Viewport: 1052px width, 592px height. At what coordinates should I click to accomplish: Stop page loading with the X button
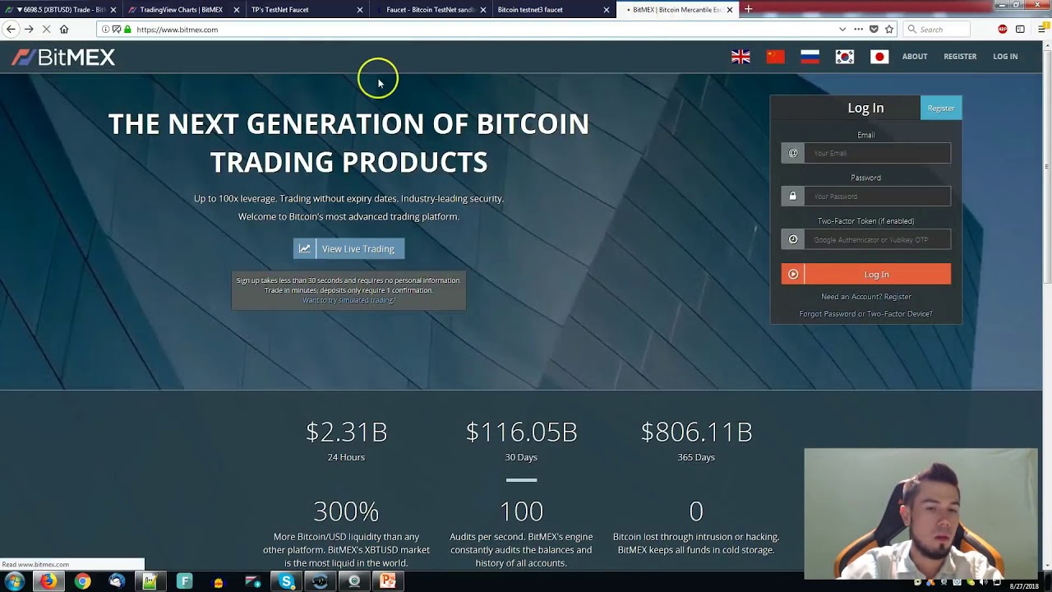point(46,30)
